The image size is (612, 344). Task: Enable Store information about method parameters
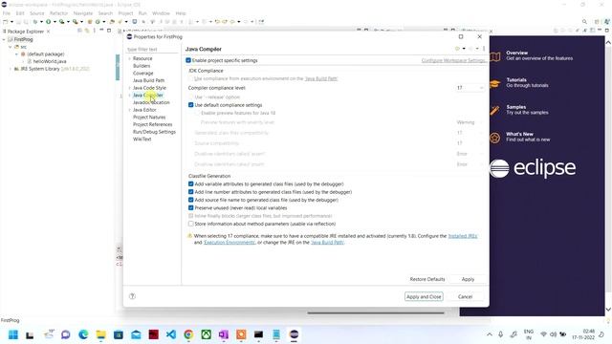pyautogui.click(x=191, y=224)
